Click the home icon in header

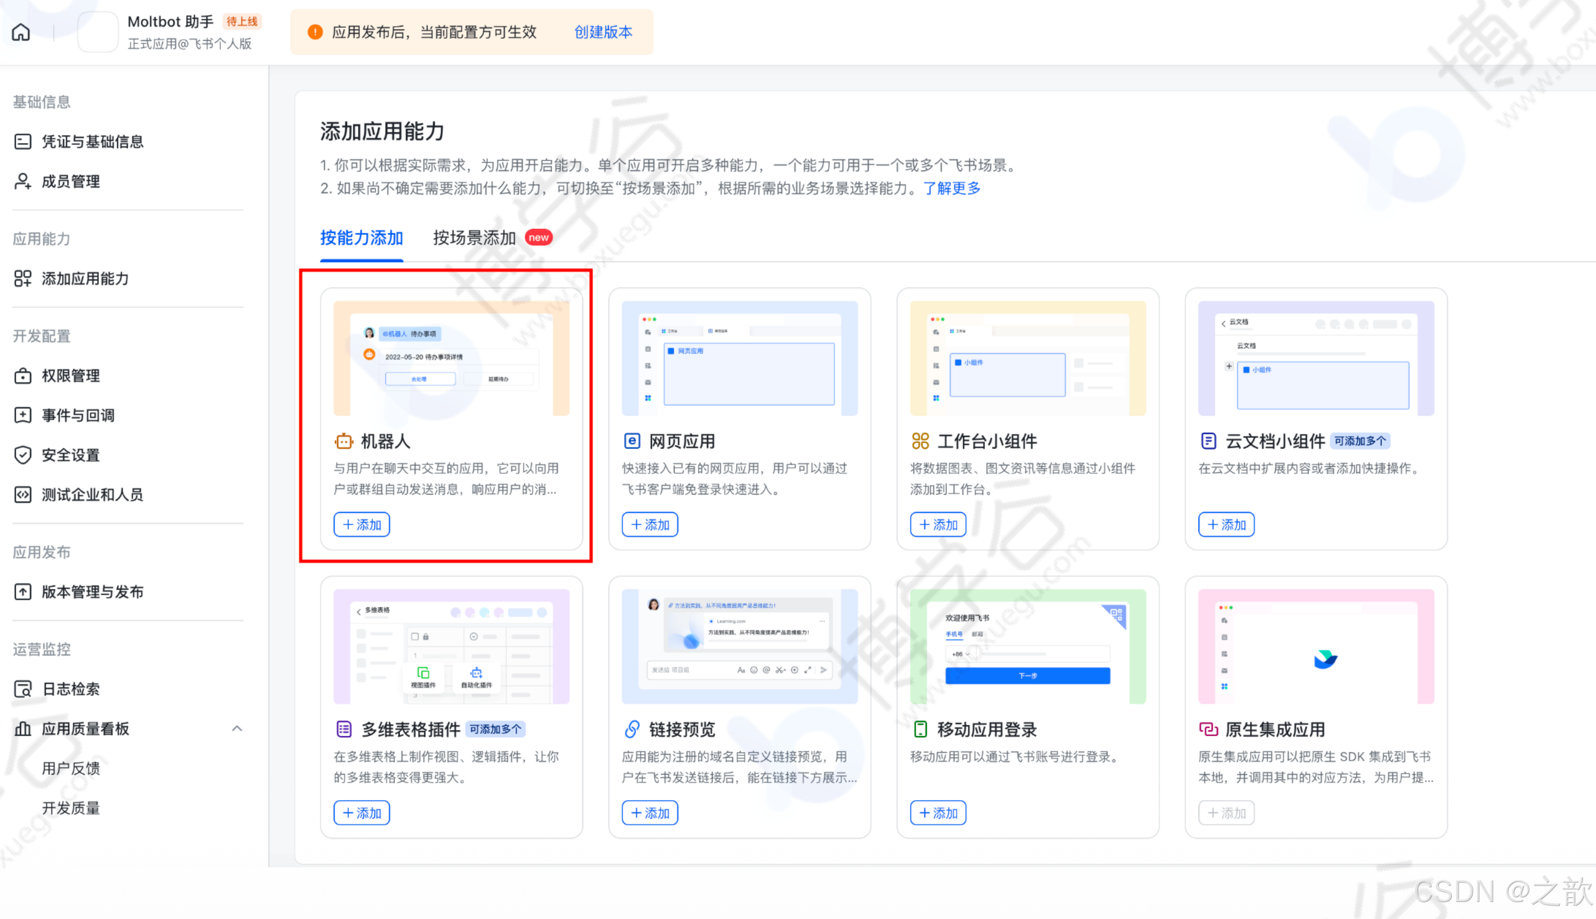[x=21, y=32]
